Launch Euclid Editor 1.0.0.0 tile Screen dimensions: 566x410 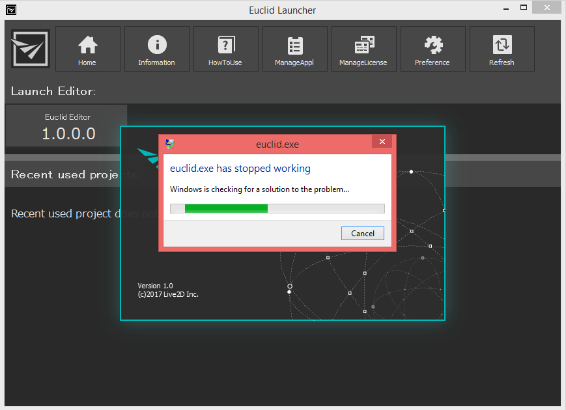click(x=66, y=126)
